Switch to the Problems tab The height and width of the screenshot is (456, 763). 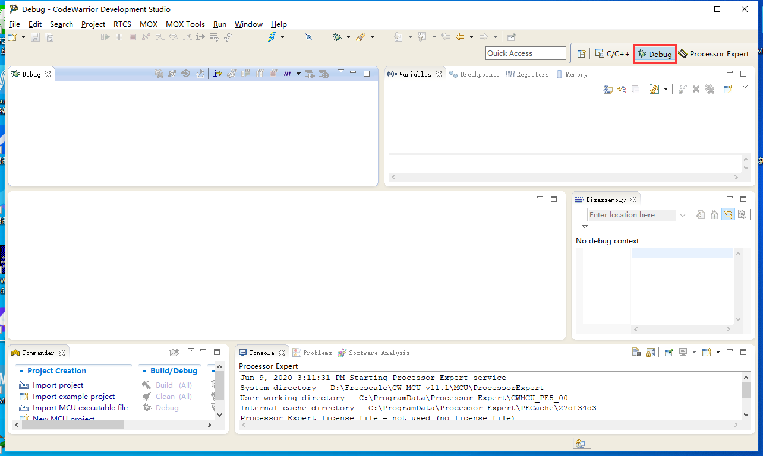[312, 353]
